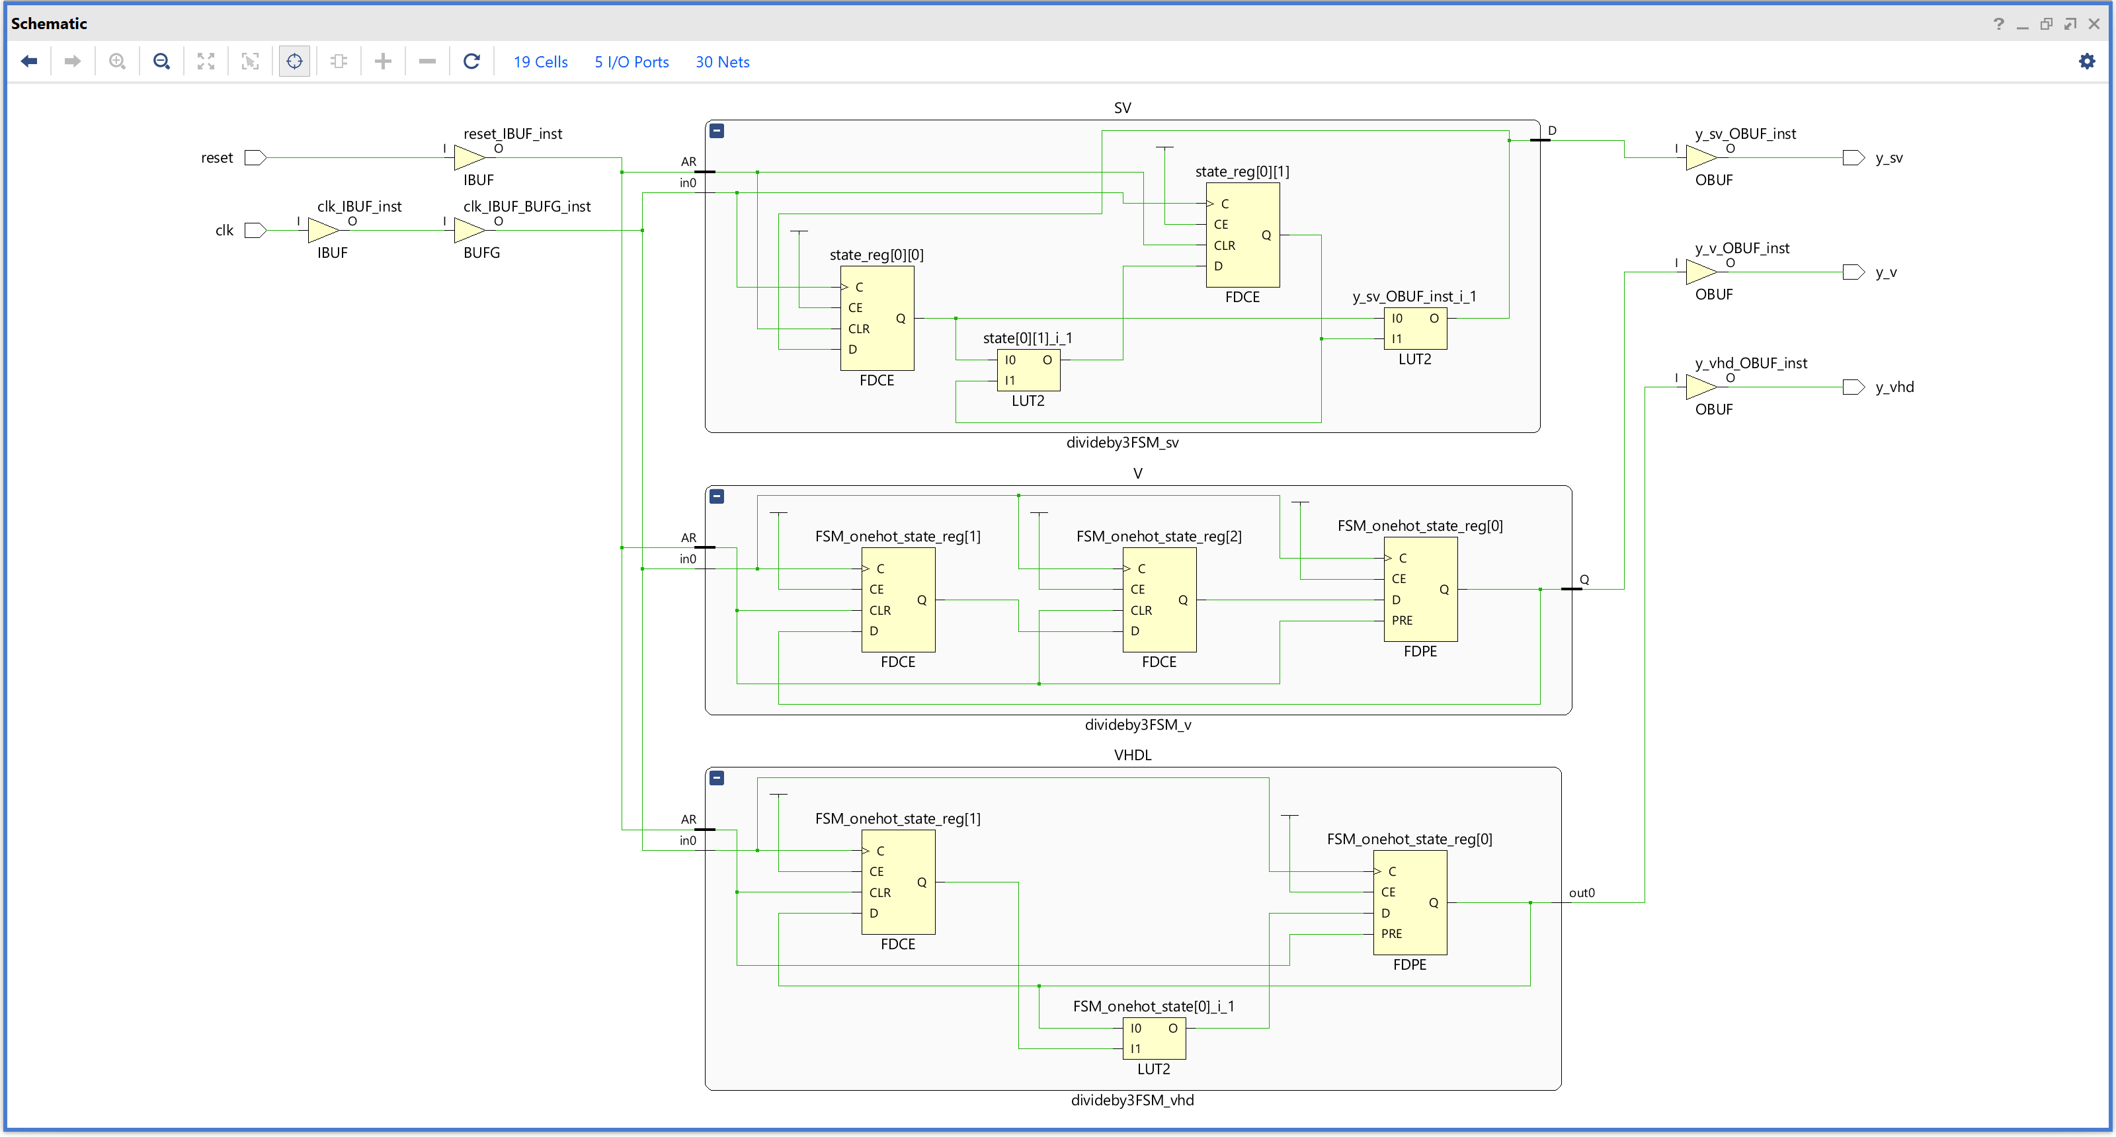This screenshot has width=2116, height=1137.
Task: Select the state_reg[0][0] FDCE cell
Action: point(876,319)
